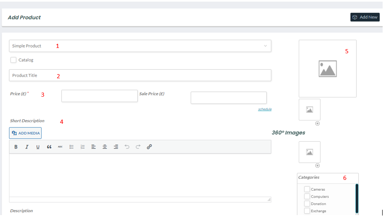Start a numbered list in the editor

pyautogui.click(x=83, y=147)
